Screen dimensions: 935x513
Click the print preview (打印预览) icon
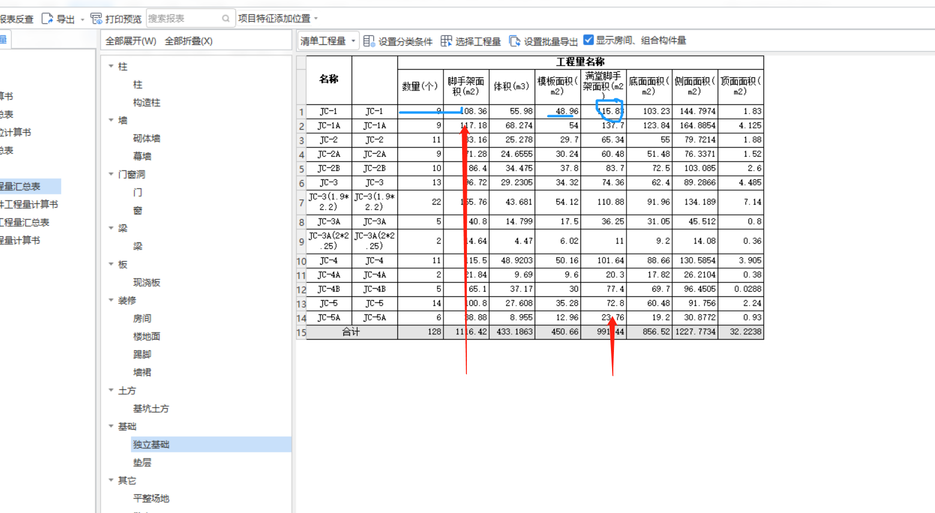click(96, 19)
